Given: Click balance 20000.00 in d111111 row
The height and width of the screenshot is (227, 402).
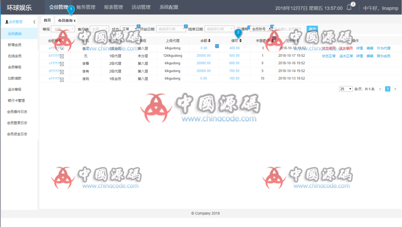Looking at the screenshot, I should (x=204, y=71).
